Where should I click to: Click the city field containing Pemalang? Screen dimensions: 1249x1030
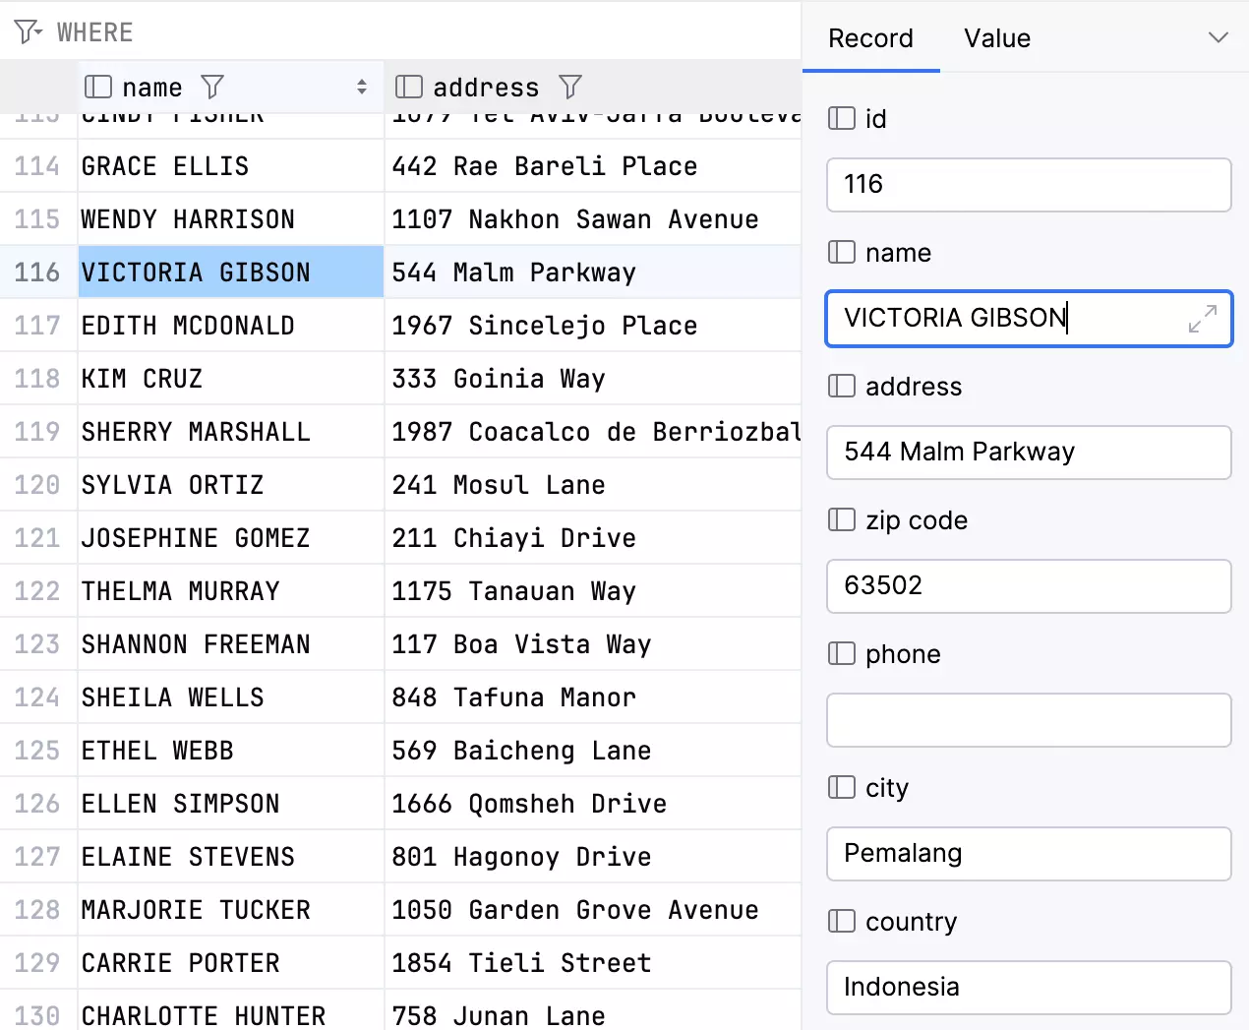[1028, 854]
